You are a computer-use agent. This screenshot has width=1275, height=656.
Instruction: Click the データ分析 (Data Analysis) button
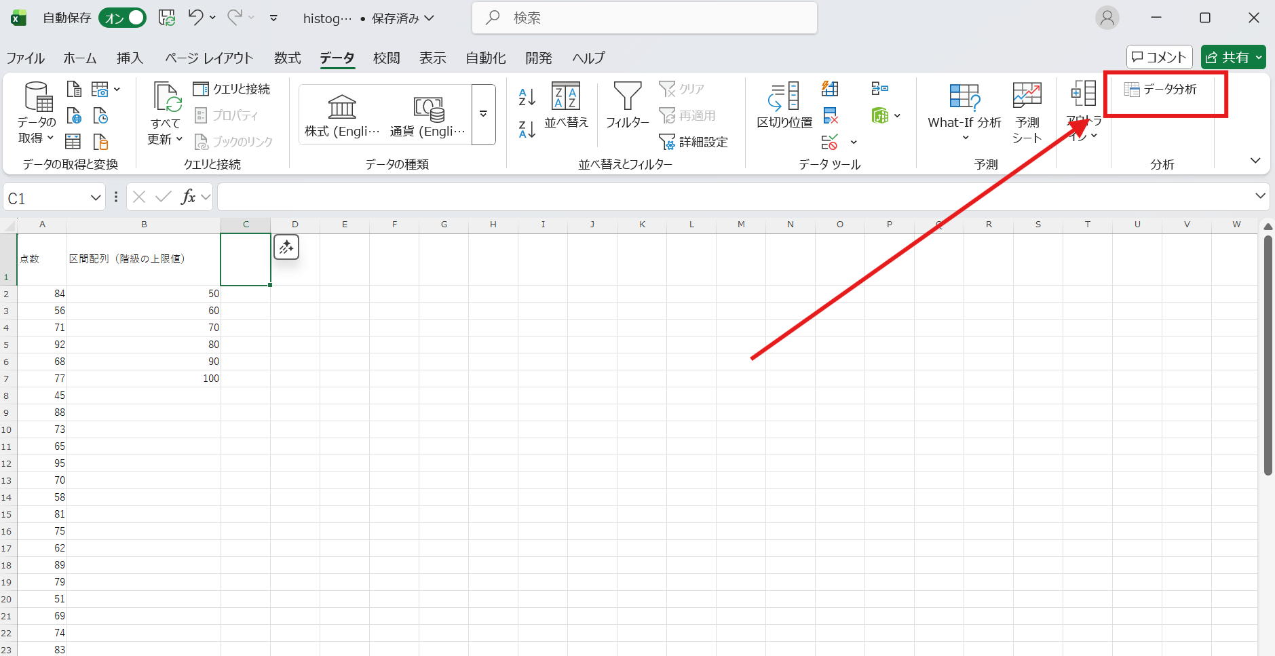[1163, 89]
